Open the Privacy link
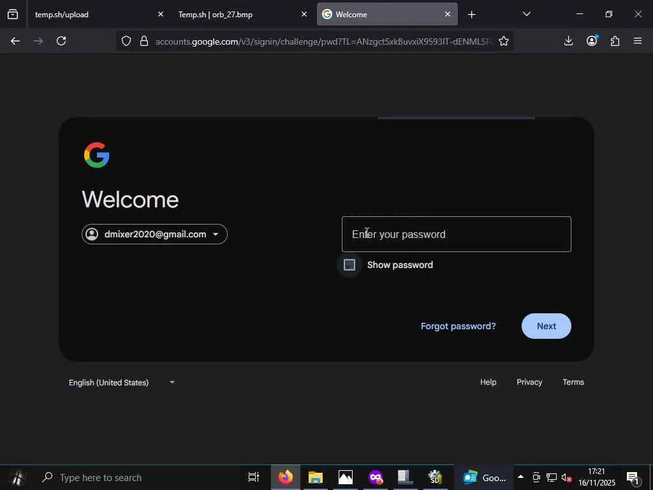 pyautogui.click(x=529, y=382)
